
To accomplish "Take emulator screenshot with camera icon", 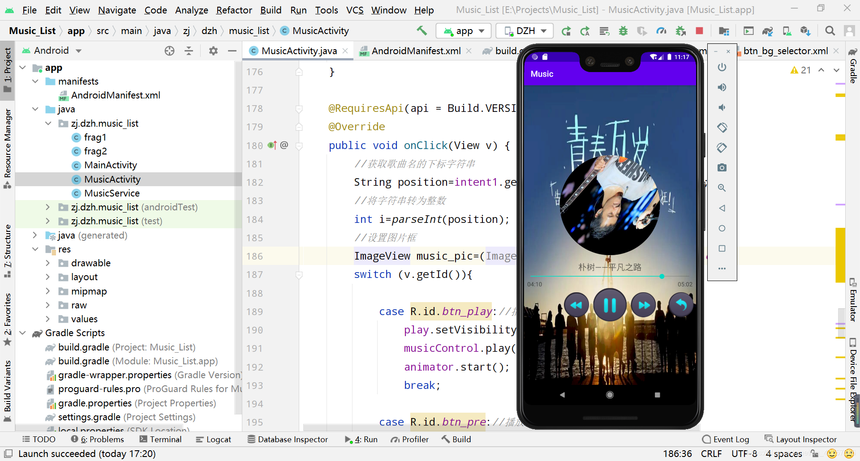I will [x=722, y=168].
